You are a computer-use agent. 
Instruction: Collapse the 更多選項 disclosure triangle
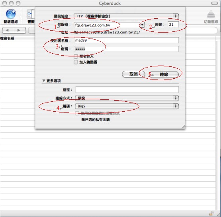[x=44, y=81]
